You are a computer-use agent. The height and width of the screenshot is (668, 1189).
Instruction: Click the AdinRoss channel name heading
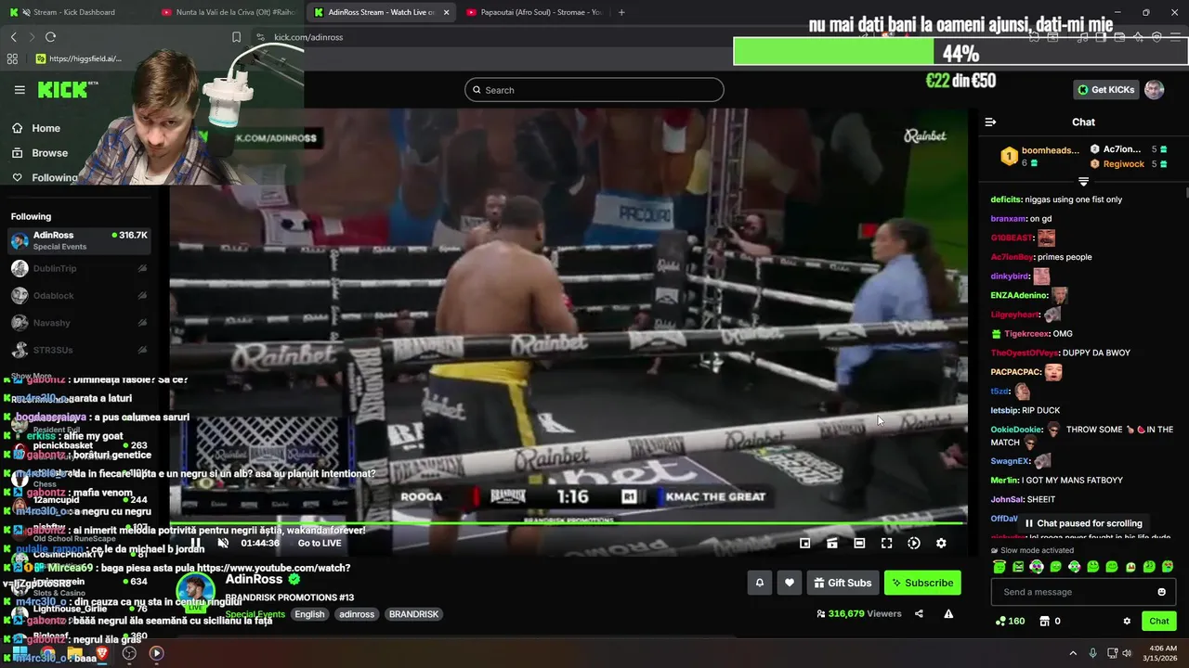(x=254, y=580)
